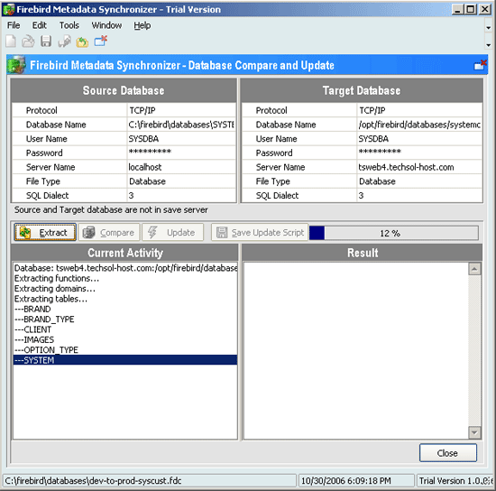
Task: Expand the menu bar overflow arrow
Action: (489, 28)
